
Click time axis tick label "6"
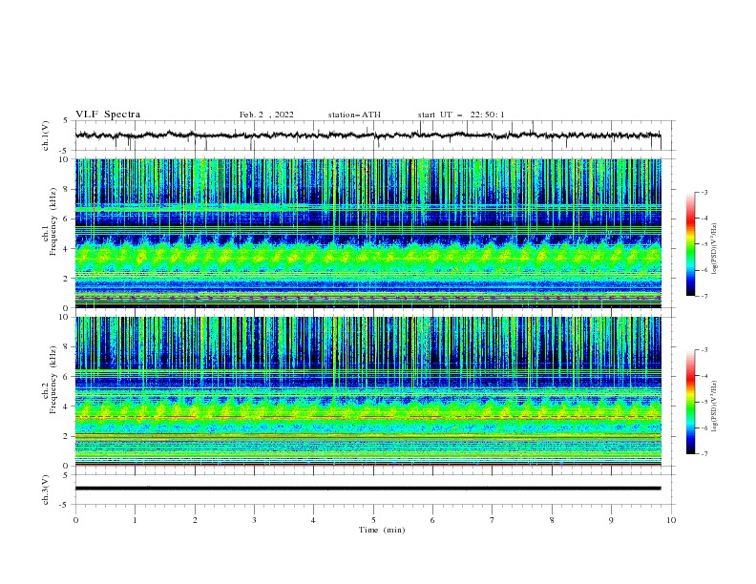coord(432,520)
